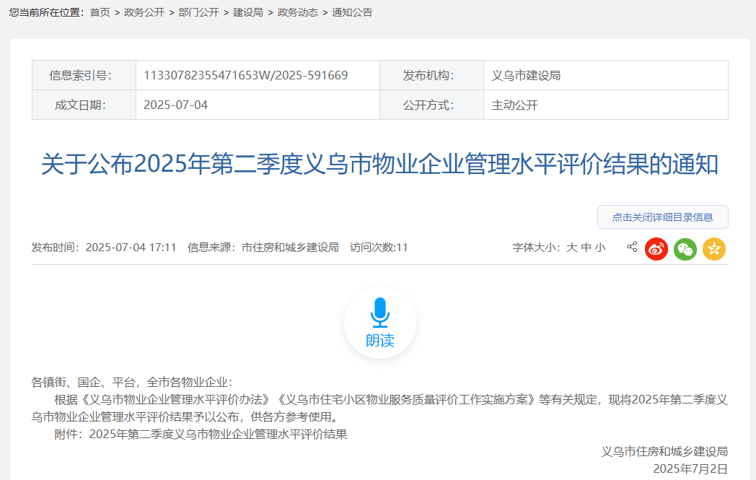Viewport: 756px width, 480px height.
Task: Click the 主动公开 disclosure cell
Action: point(606,105)
